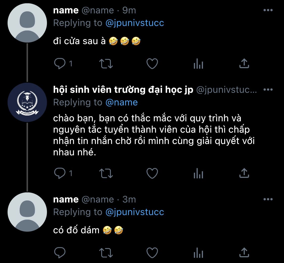Share the 'có đố dám' tweet
This screenshot has width=284, height=263.
click(x=244, y=252)
